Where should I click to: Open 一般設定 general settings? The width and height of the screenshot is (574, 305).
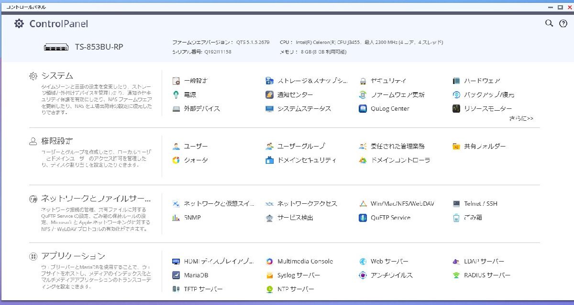(190, 81)
